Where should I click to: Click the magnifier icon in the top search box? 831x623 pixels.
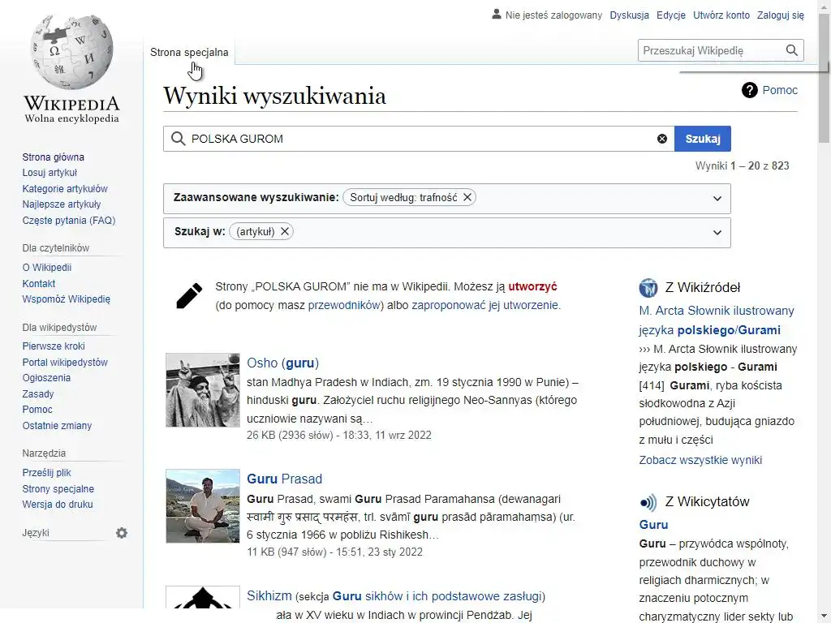coord(791,50)
